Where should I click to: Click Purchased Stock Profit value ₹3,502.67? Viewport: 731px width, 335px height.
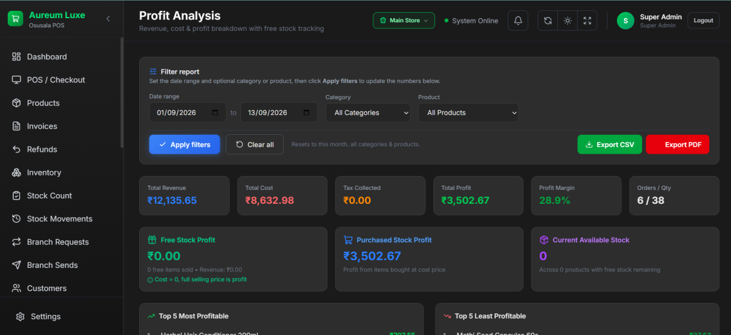[x=372, y=256]
